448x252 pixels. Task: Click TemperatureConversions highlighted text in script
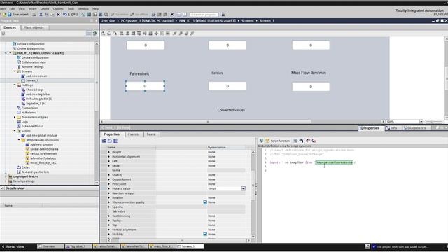(334, 162)
